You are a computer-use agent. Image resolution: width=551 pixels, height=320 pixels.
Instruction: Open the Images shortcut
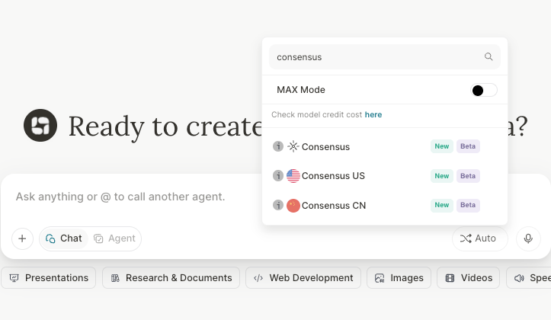tap(399, 278)
